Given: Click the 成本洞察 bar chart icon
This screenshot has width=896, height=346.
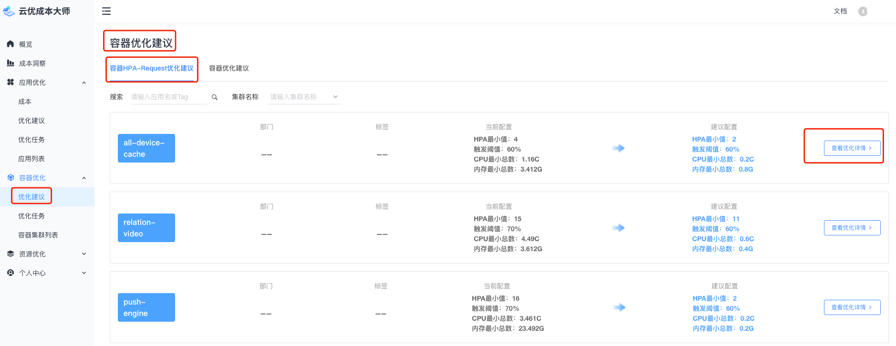Looking at the screenshot, I should click(x=10, y=63).
